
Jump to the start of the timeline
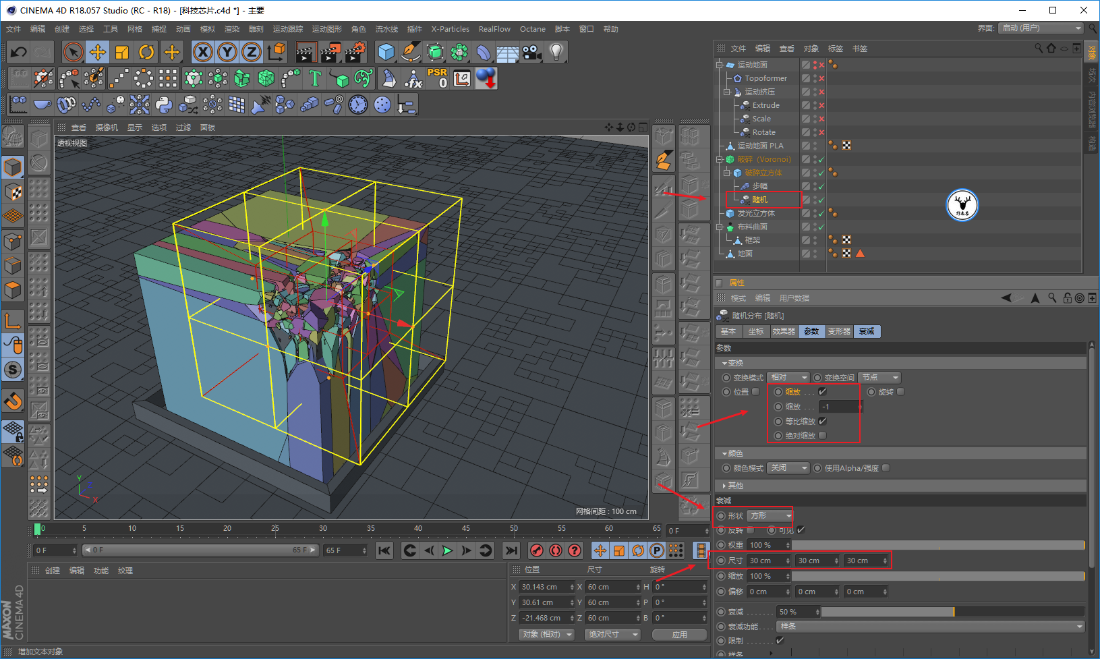[x=384, y=550]
